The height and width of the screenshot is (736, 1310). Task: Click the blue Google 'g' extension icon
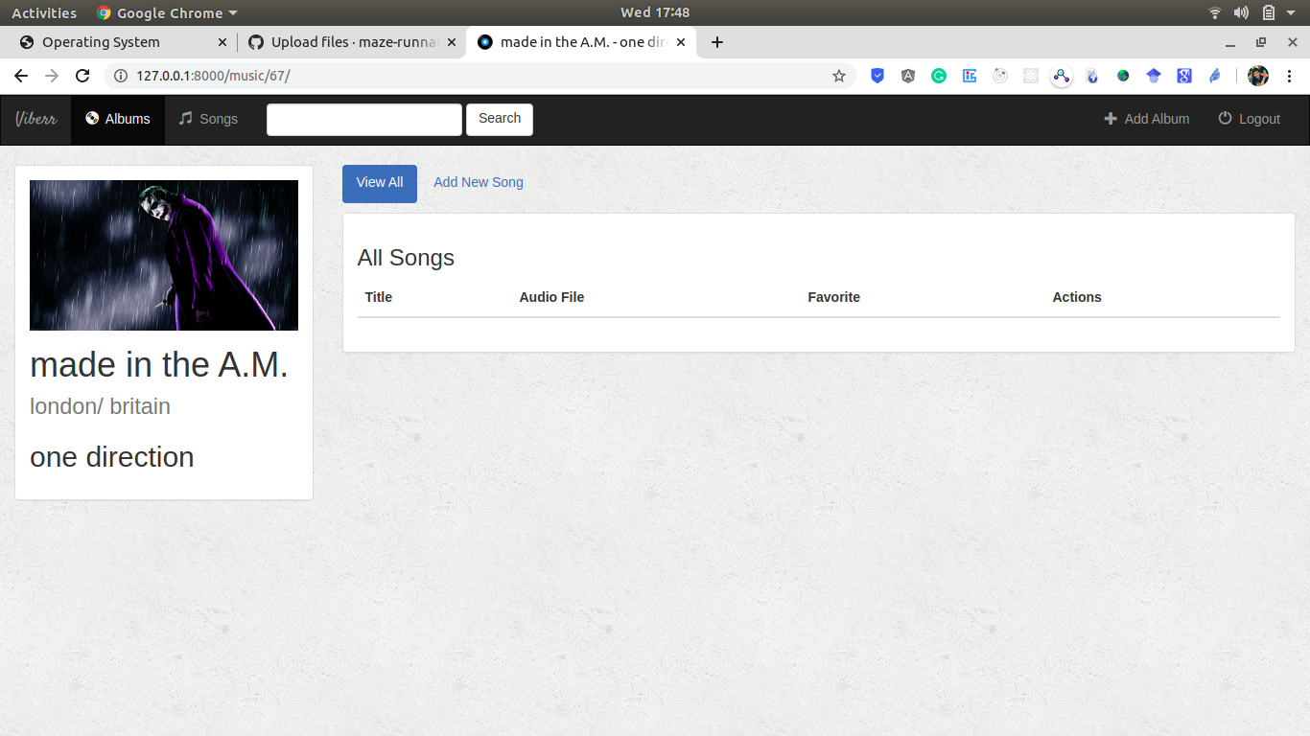pyautogui.click(x=1184, y=76)
